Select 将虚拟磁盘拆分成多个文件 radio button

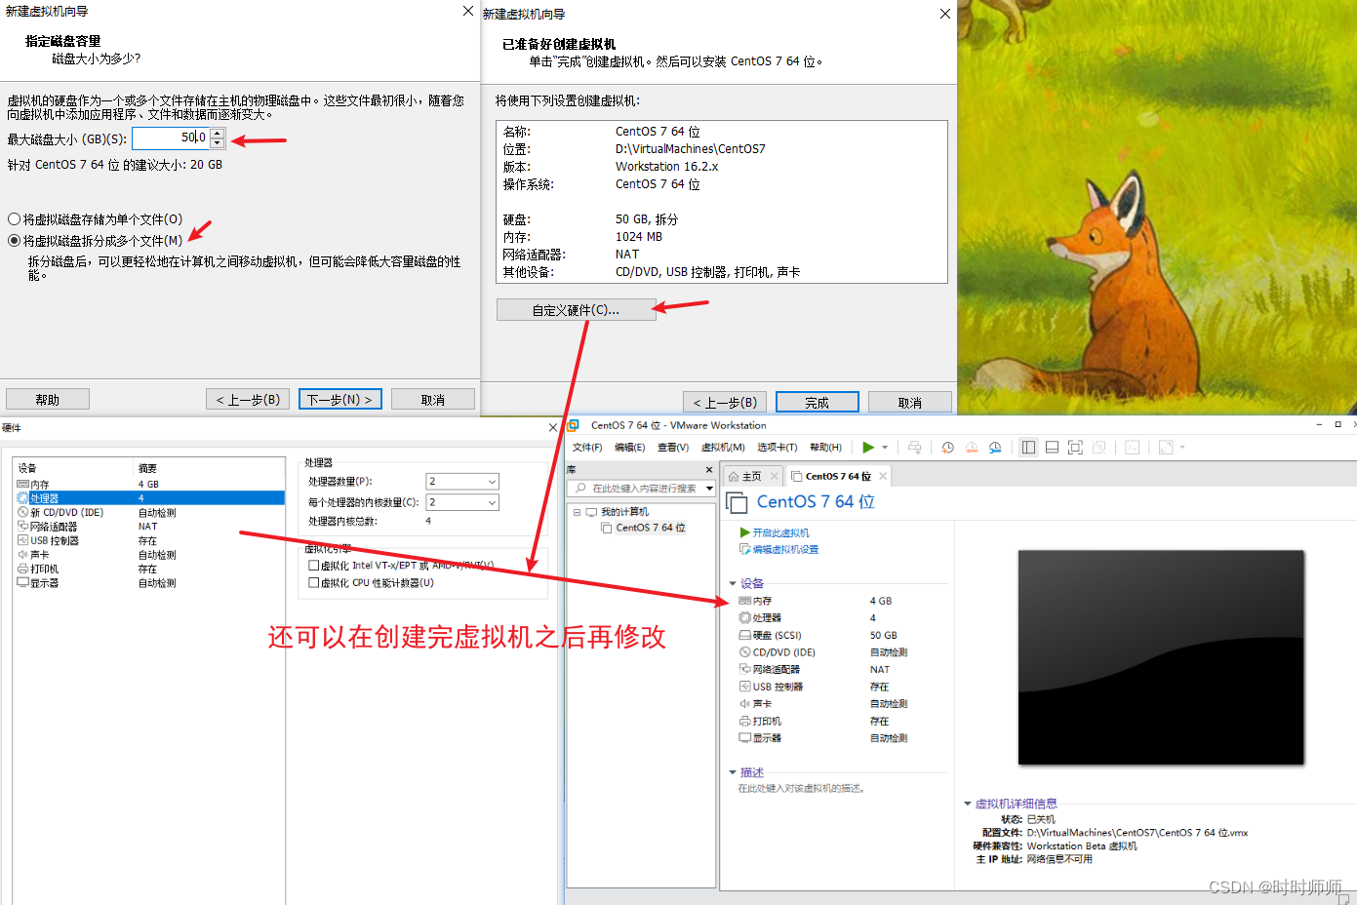point(15,241)
